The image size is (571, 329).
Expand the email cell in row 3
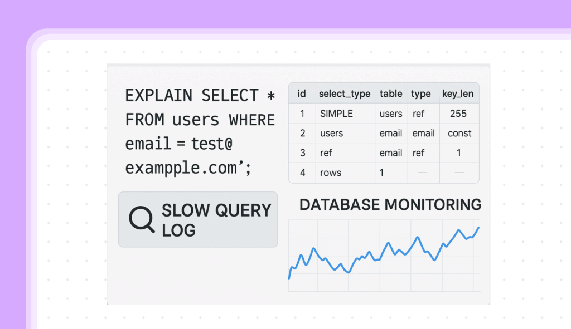coord(391,153)
